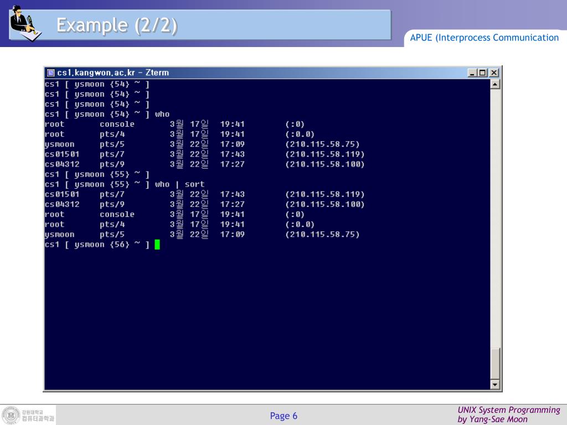This screenshot has width=567, height=425.
Task: Click 'pts/4' in the first who output
Action: (112, 134)
